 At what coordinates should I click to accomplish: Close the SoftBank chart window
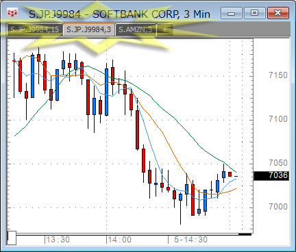coord(278,13)
